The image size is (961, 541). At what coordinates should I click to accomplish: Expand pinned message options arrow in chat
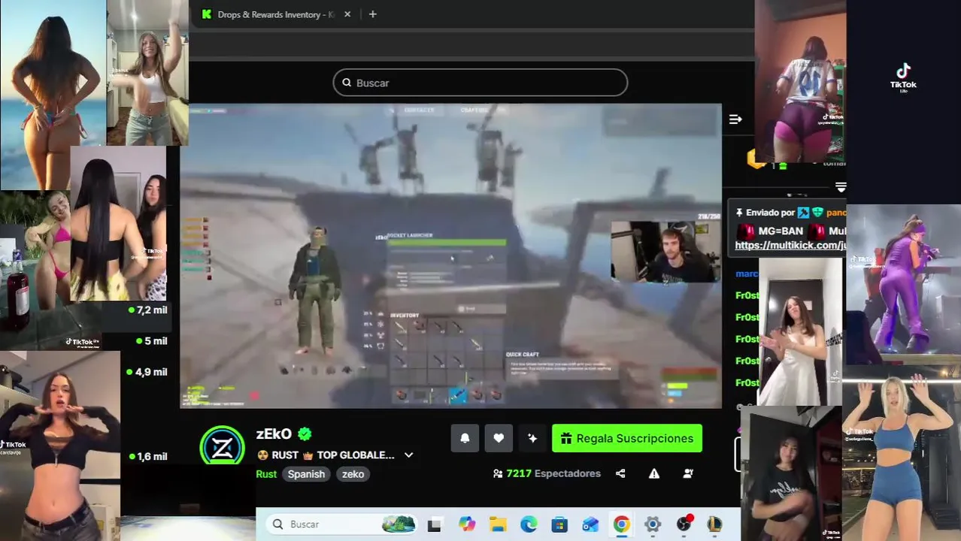coord(841,186)
